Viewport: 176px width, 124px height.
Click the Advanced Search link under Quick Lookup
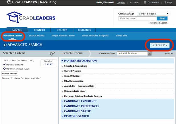pos(159,23)
